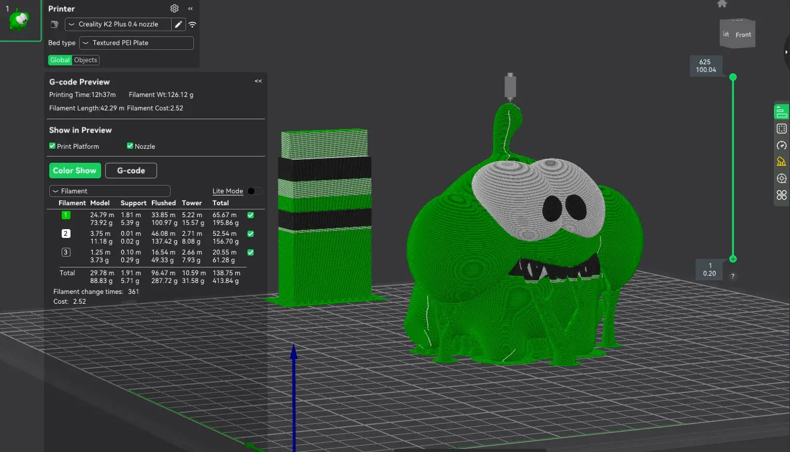Click the dotted-square icon in right toolbar
The image size is (790, 452).
(782, 129)
